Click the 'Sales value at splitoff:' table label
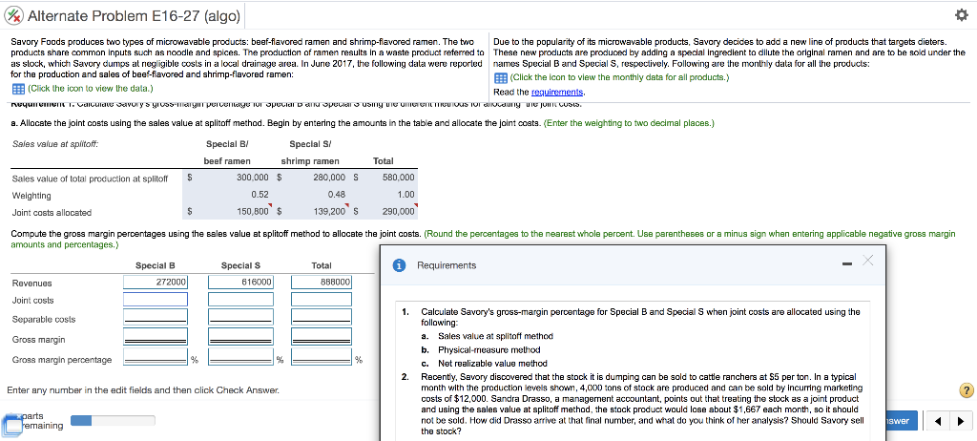 (x=55, y=144)
